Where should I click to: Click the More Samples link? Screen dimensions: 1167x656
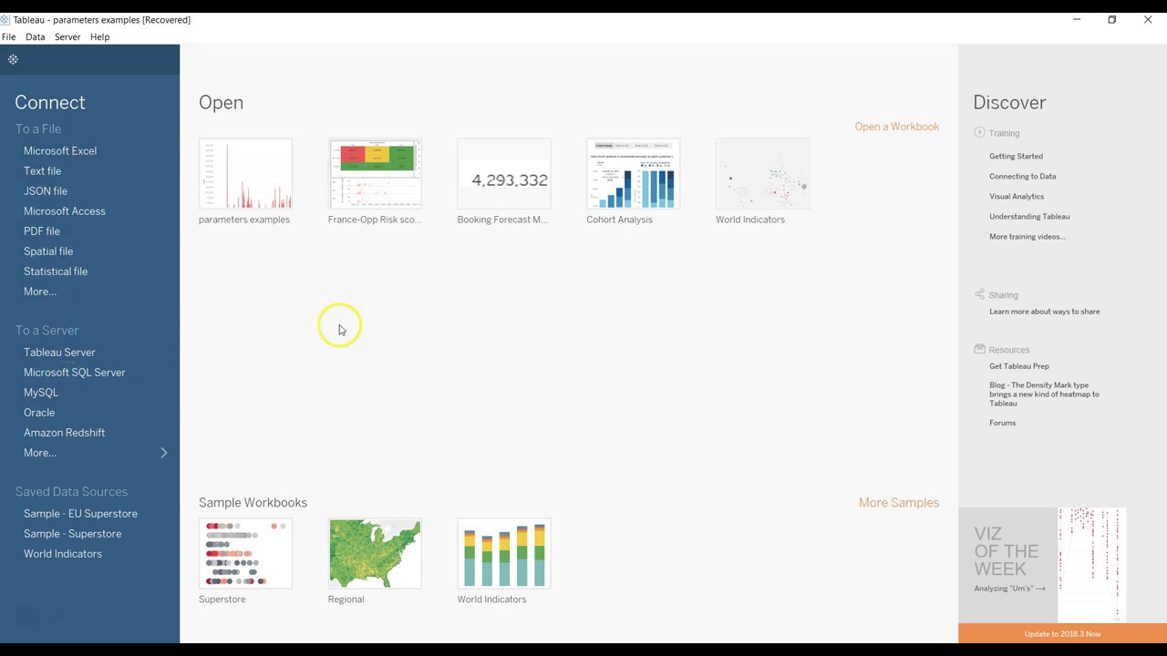899,503
